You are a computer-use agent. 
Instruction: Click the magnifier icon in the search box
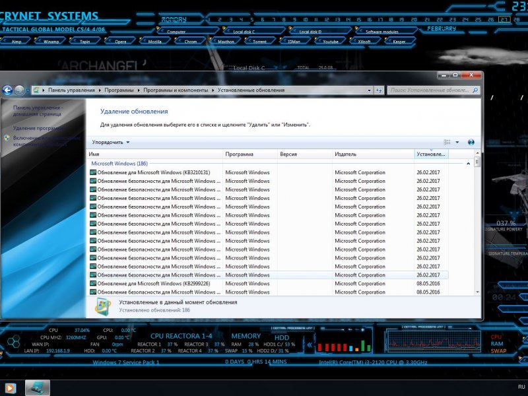point(475,90)
